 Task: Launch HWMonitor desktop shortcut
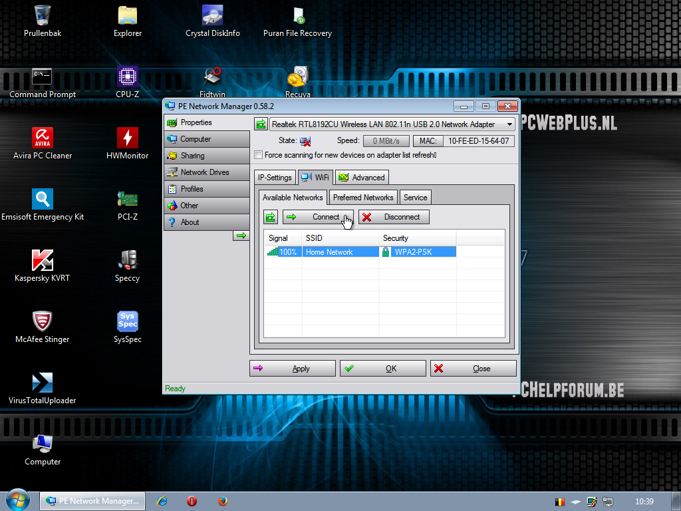tap(127, 144)
